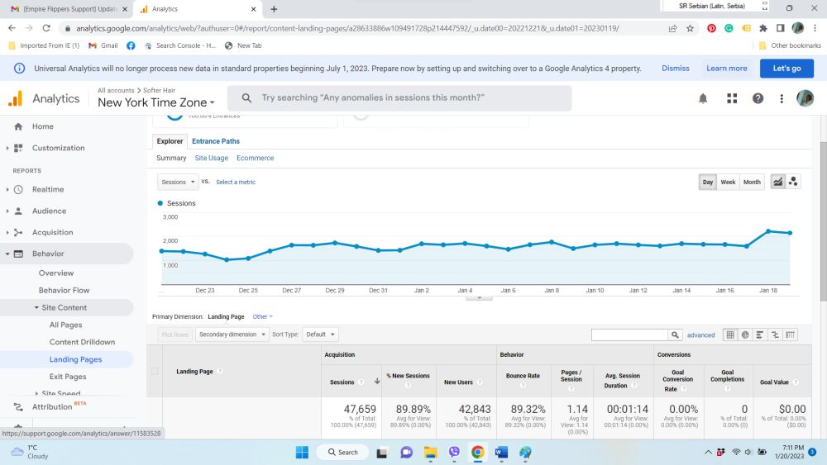
Task: Click the share page icon in address bar
Action: (672, 28)
